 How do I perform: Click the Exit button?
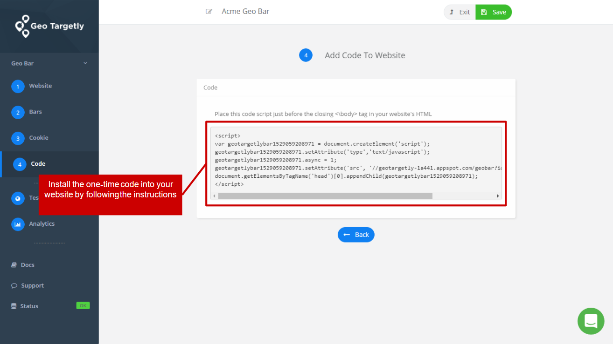click(x=459, y=12)
